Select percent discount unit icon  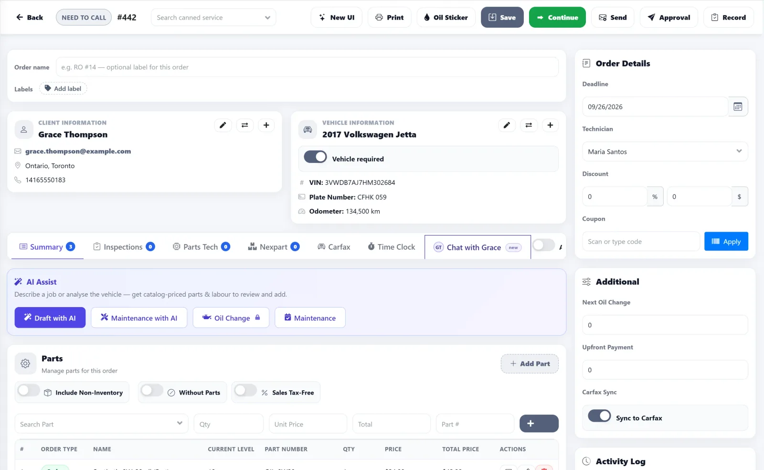[655, 196]
